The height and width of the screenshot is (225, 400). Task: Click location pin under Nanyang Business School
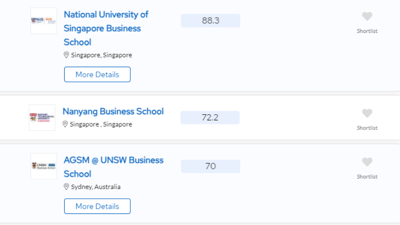pyautogui.click(x=65, y=124)
